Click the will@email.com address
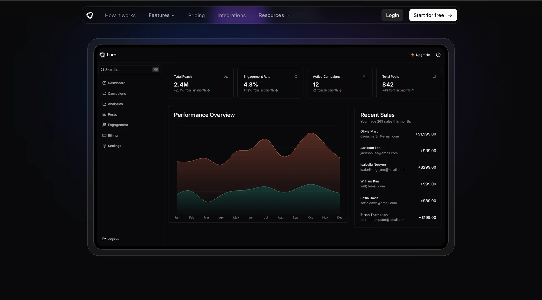 pos(373,186)
